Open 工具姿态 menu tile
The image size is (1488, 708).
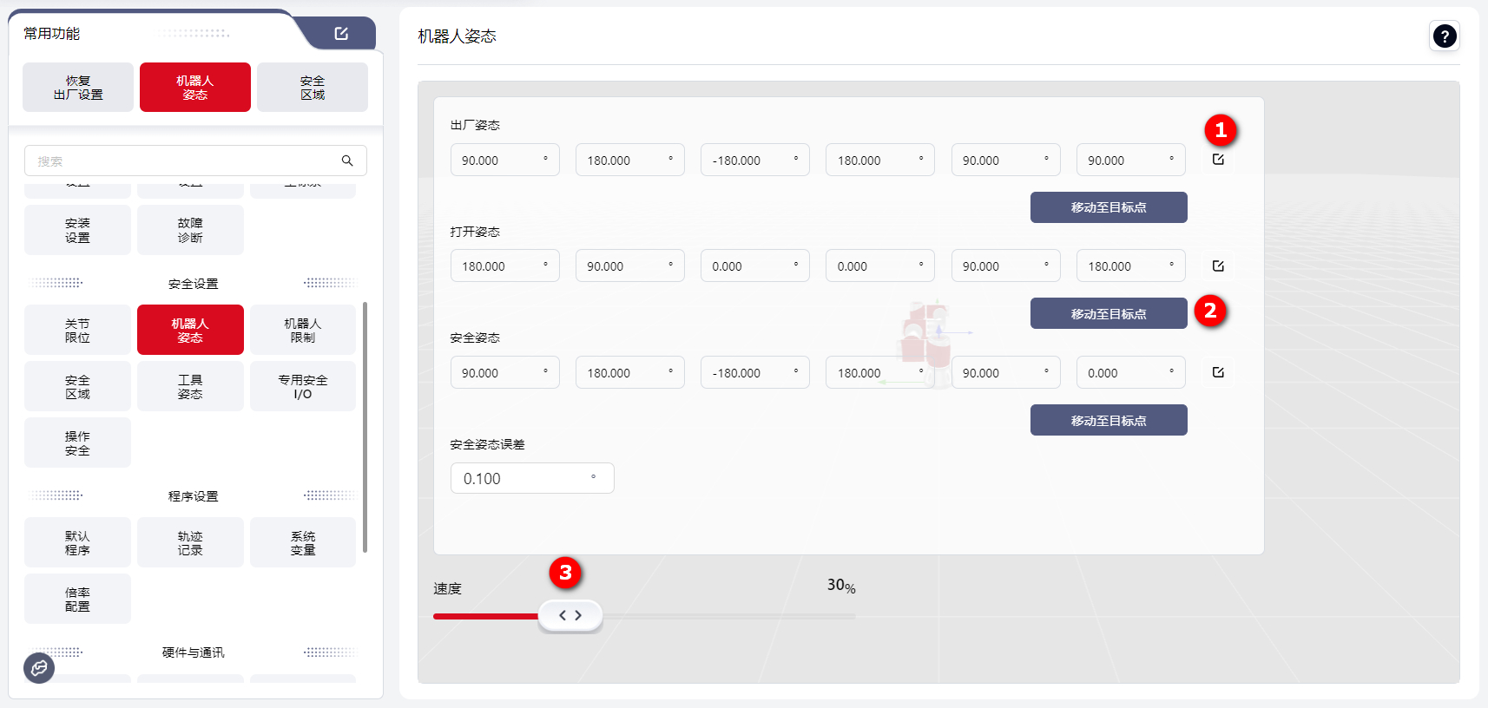(x=190, y=387)
